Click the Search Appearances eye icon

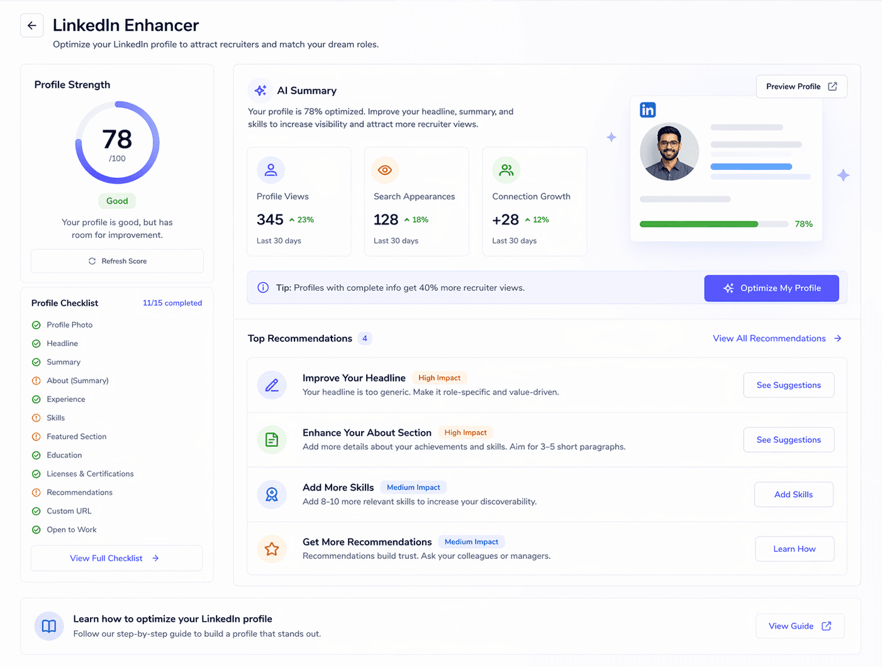[x=385, y=170]
